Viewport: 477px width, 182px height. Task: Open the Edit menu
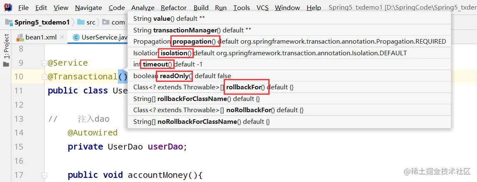coord(41,7)
